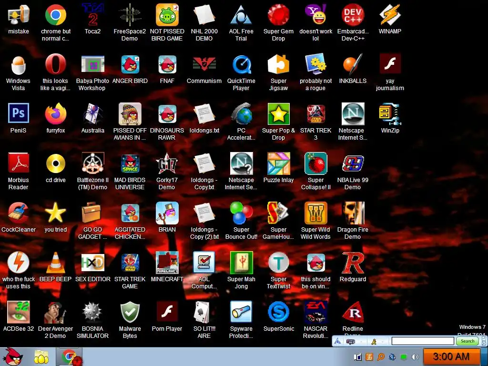Launch FreeSpace2 Demo shortcut
The width and height of the screenshot is (488, 366).
130,15
